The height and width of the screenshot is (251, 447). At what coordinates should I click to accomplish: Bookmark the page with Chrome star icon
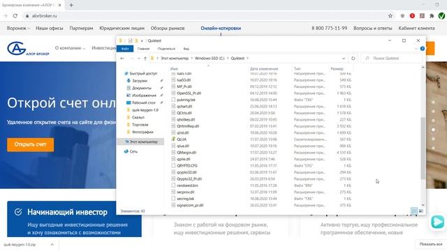point(390,16)
